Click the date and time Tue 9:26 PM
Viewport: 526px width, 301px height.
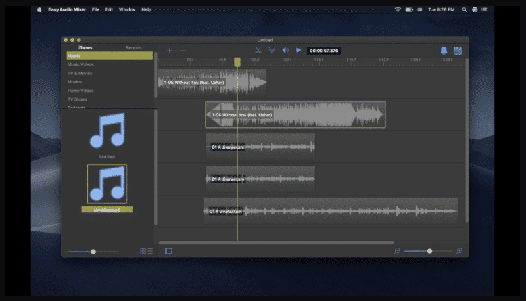point(441,9)
